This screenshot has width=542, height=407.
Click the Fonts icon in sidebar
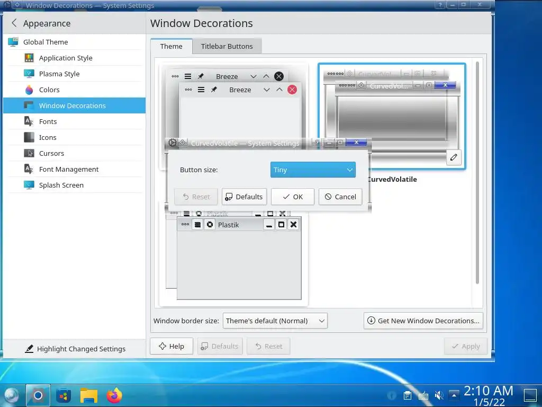click(29, 121)
